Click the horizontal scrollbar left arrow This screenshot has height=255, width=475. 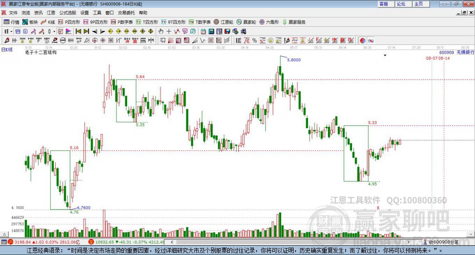click(x=172, y=242)
